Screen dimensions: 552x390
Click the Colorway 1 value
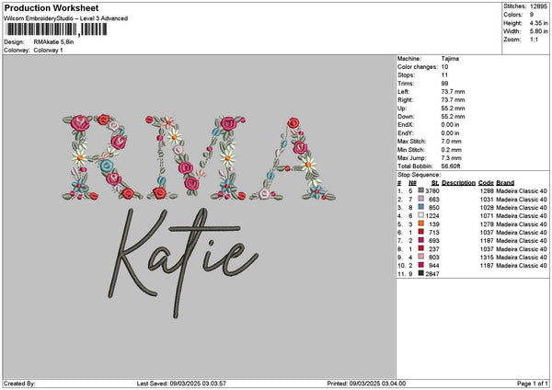[50, 49]
